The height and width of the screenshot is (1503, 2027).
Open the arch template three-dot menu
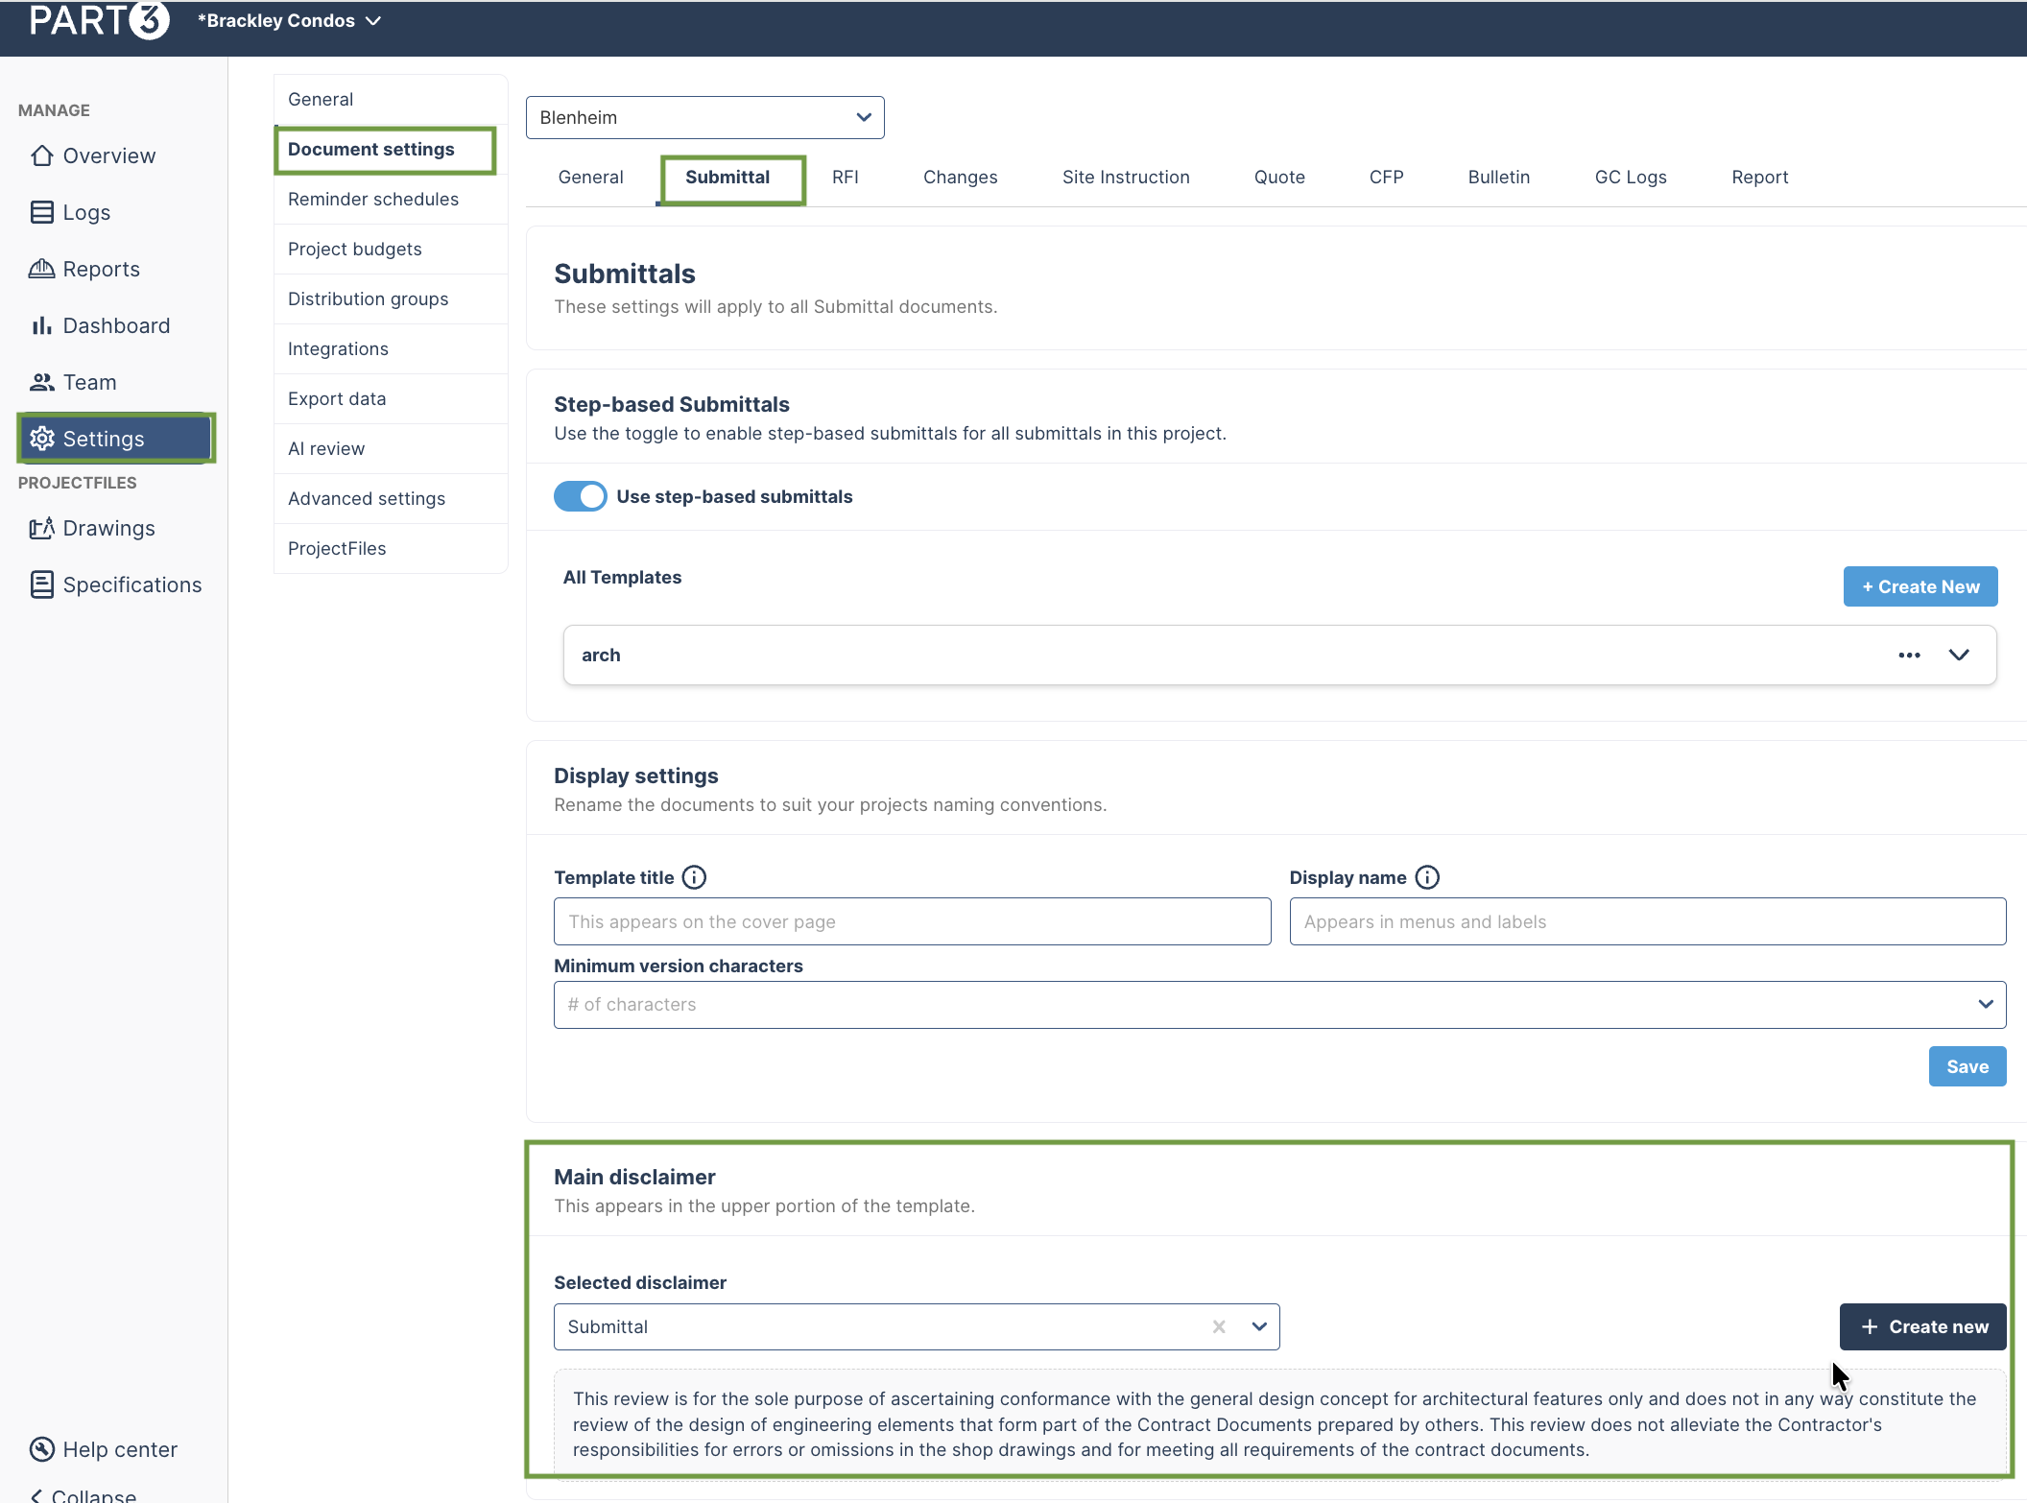pos(1909,656)
